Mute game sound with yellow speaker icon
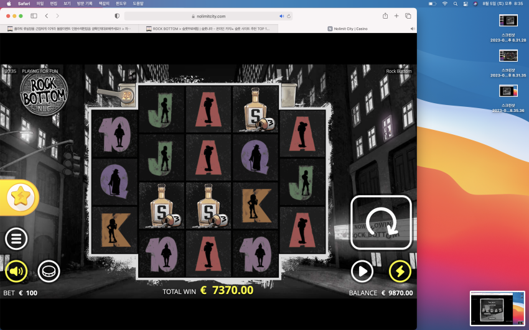This screenshot has height=330, width=529. tap(16, 271)
